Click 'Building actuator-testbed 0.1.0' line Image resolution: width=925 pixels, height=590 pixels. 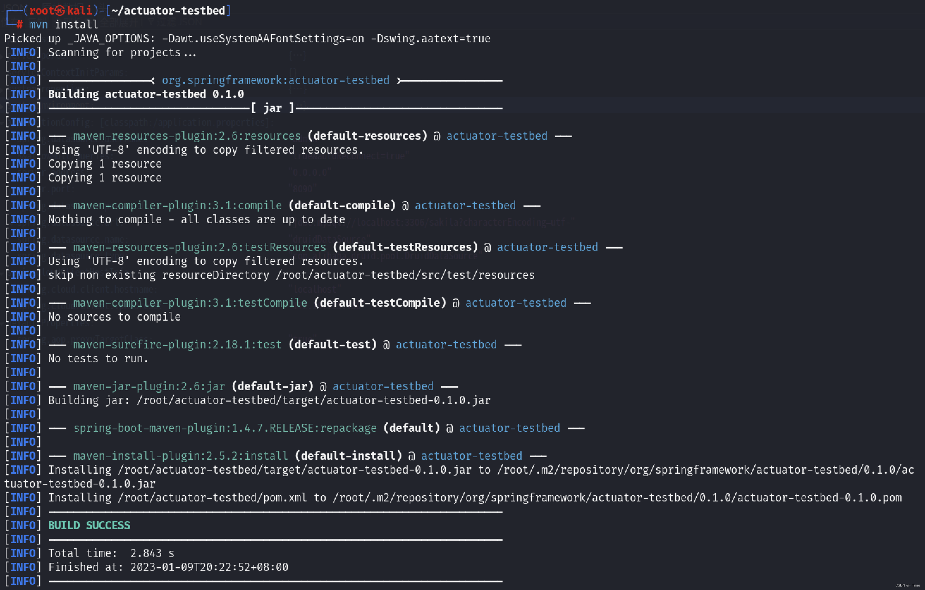tap(146, 94)
